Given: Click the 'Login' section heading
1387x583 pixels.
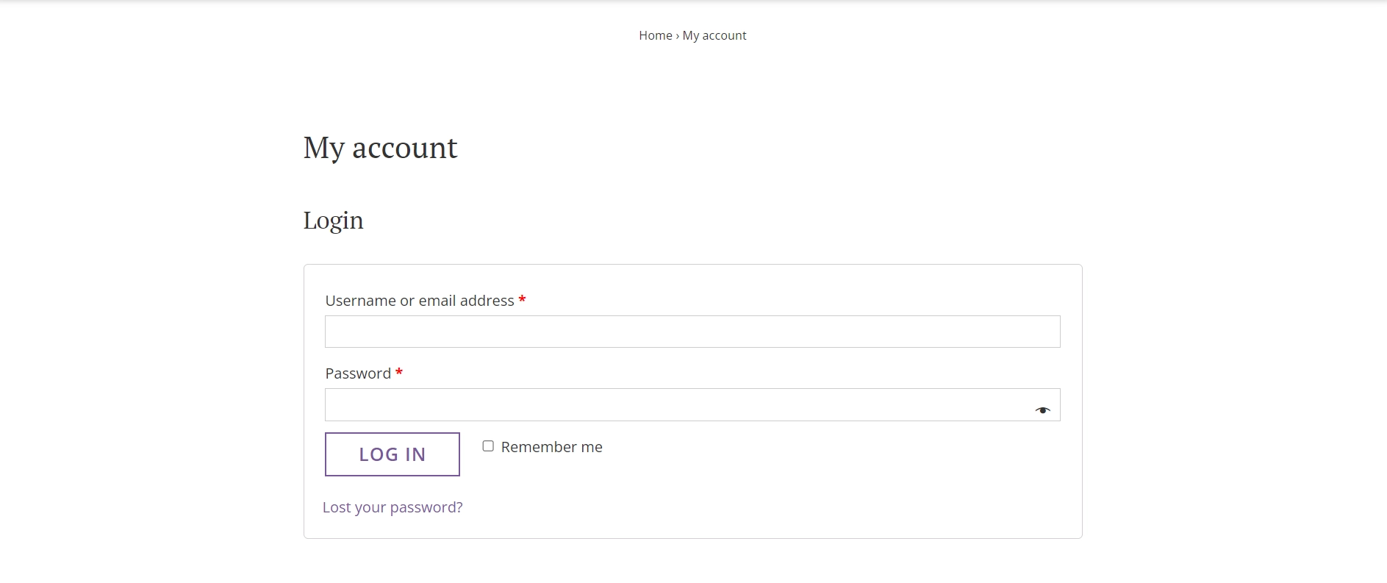Looking at the screenshot, I should click(333, 221).
